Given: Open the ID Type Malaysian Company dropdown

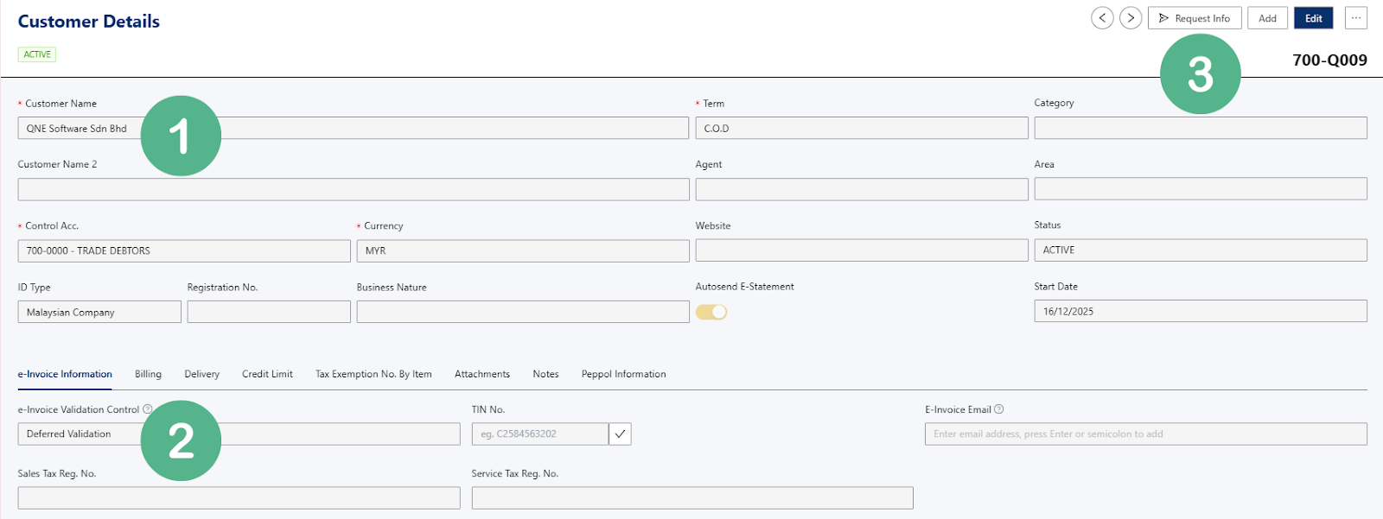Looking at the screenshot, I should coord(99,312).
